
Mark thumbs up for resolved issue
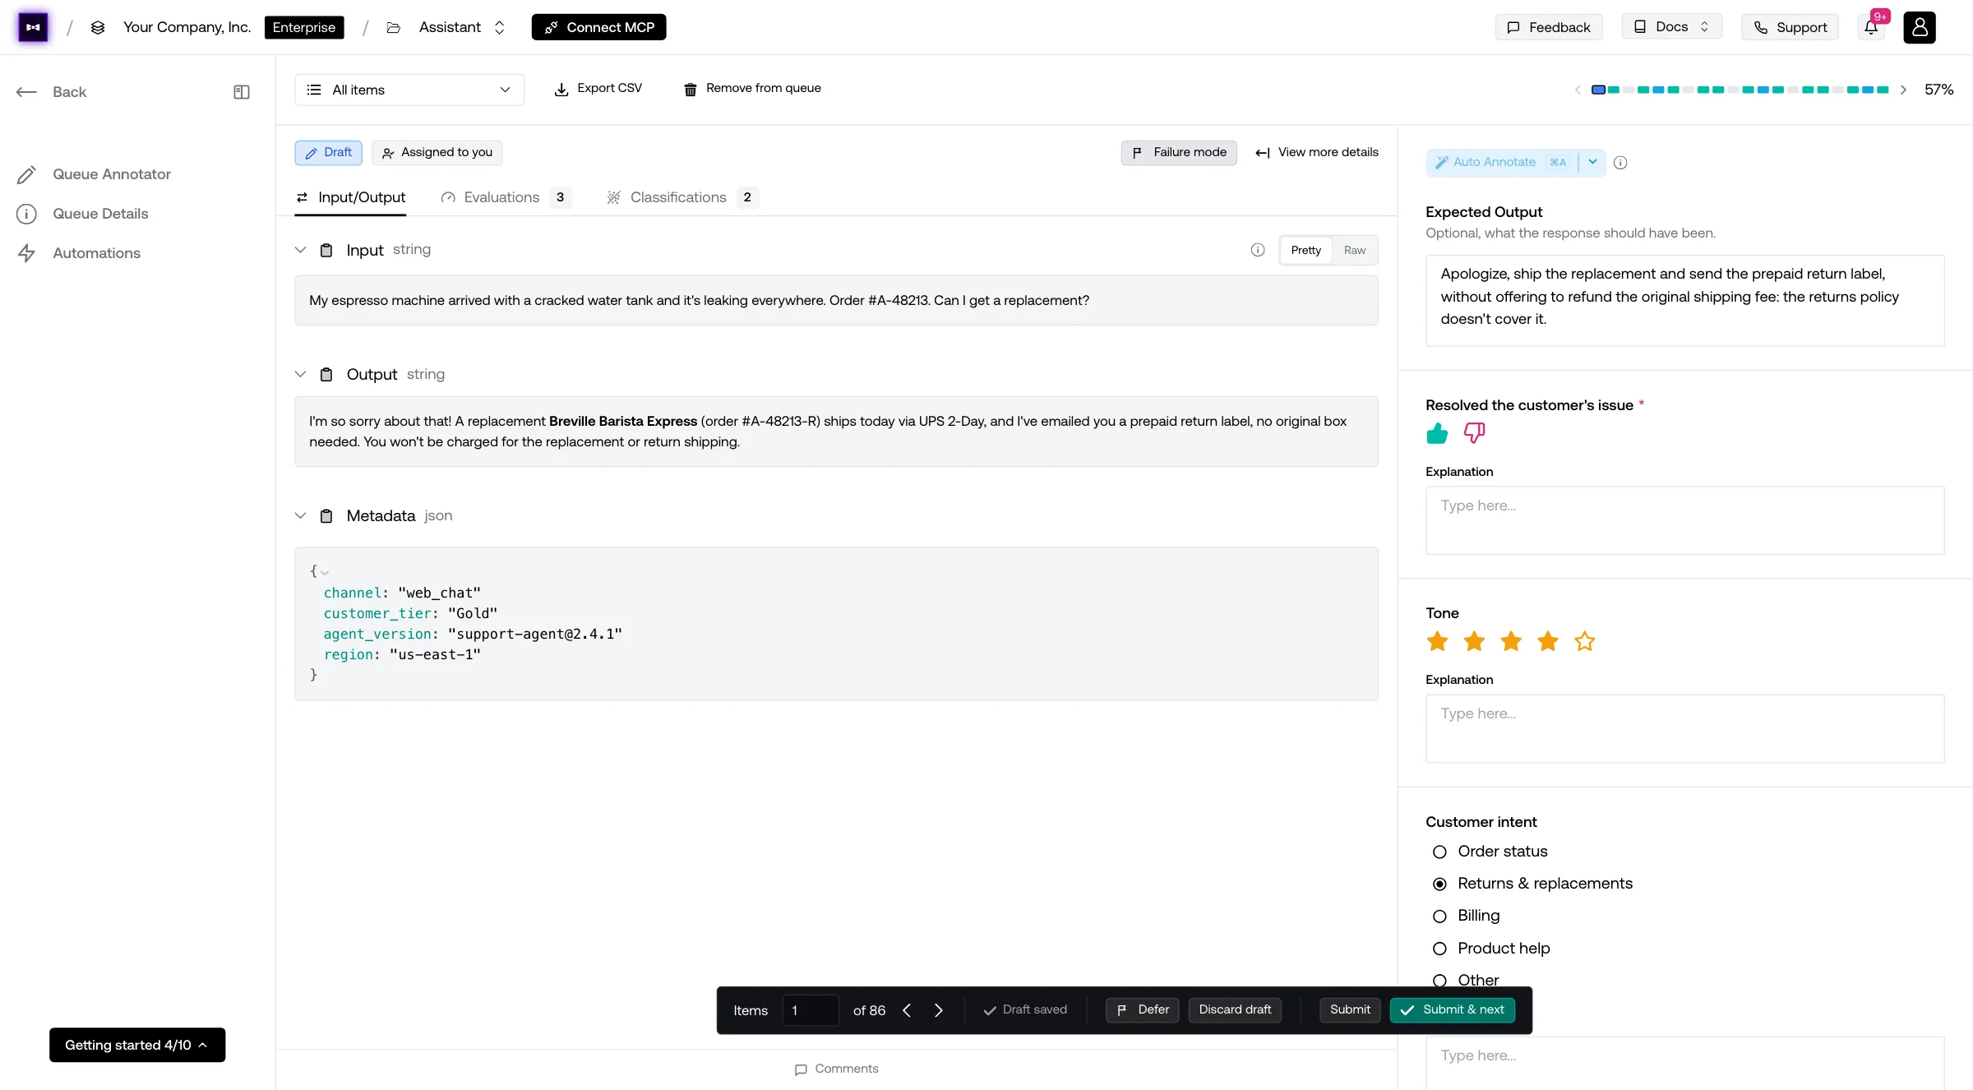(x=1437, y=433)
